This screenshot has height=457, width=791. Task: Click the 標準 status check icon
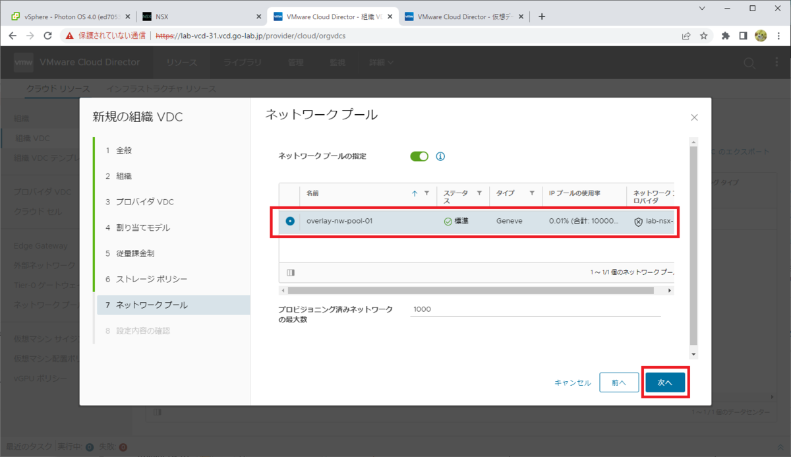coord(448,221)
